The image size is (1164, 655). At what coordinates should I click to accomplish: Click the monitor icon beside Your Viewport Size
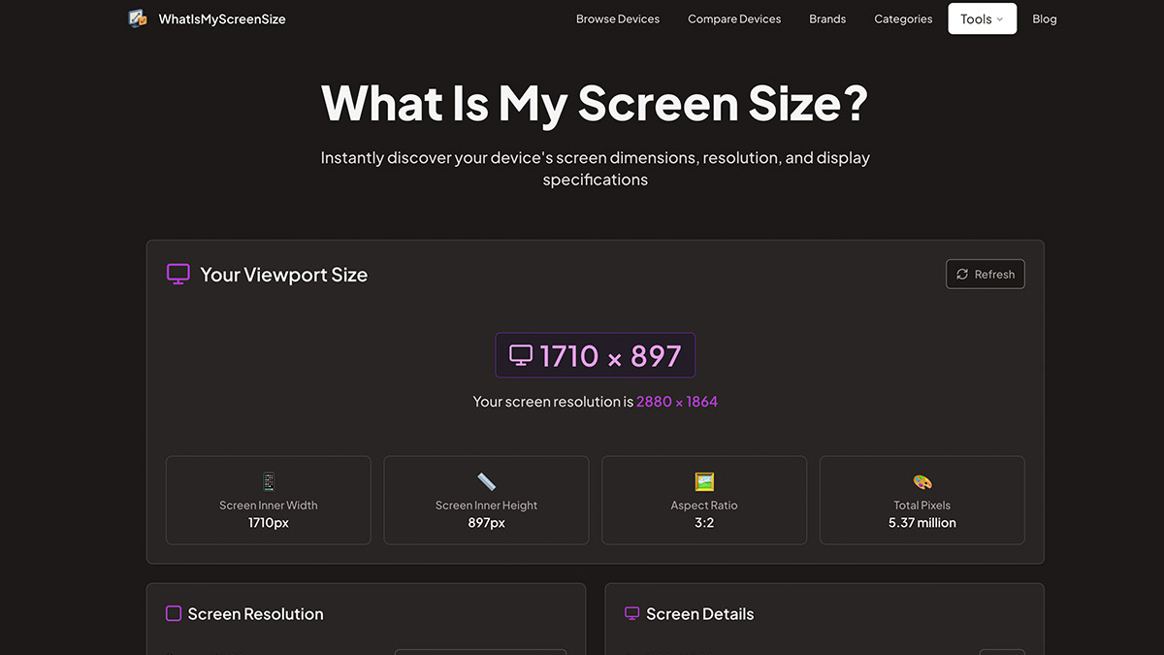(178, 275)
